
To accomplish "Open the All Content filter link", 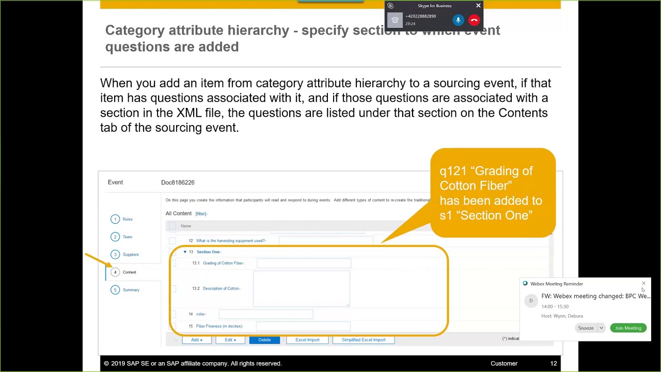I will click(201, 213).
